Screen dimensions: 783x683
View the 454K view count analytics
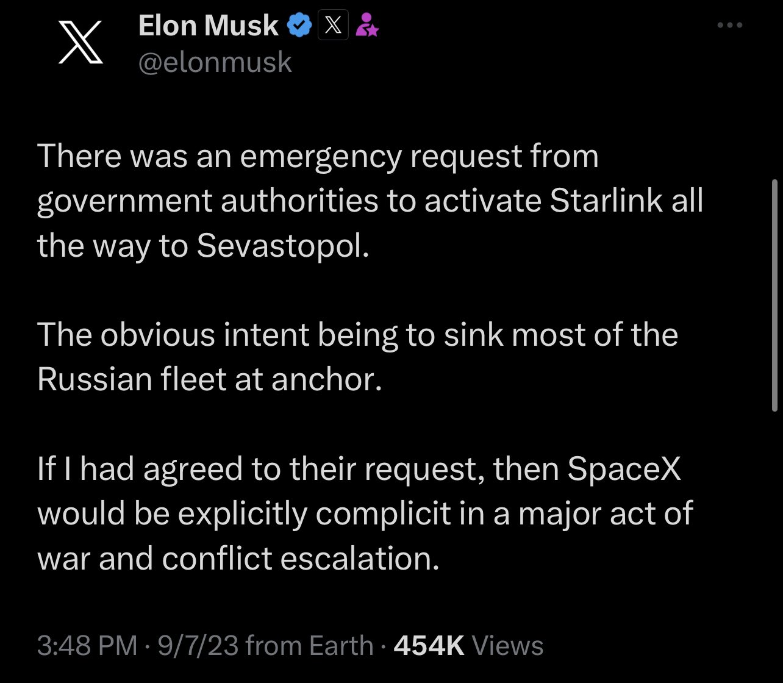point(468,646)
